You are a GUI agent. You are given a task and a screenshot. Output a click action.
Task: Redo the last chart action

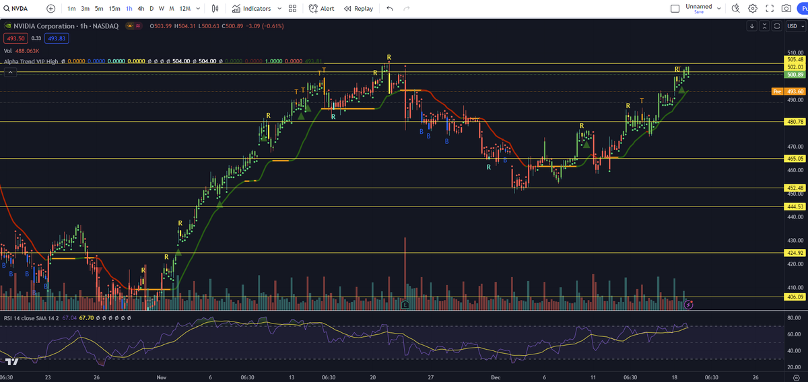point(406,9)
